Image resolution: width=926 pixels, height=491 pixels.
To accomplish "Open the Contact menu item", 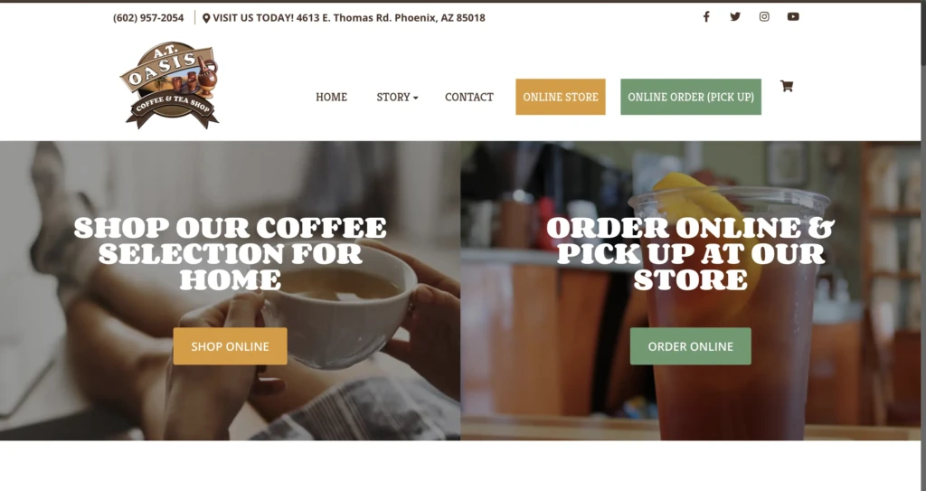I will [469, 97].
